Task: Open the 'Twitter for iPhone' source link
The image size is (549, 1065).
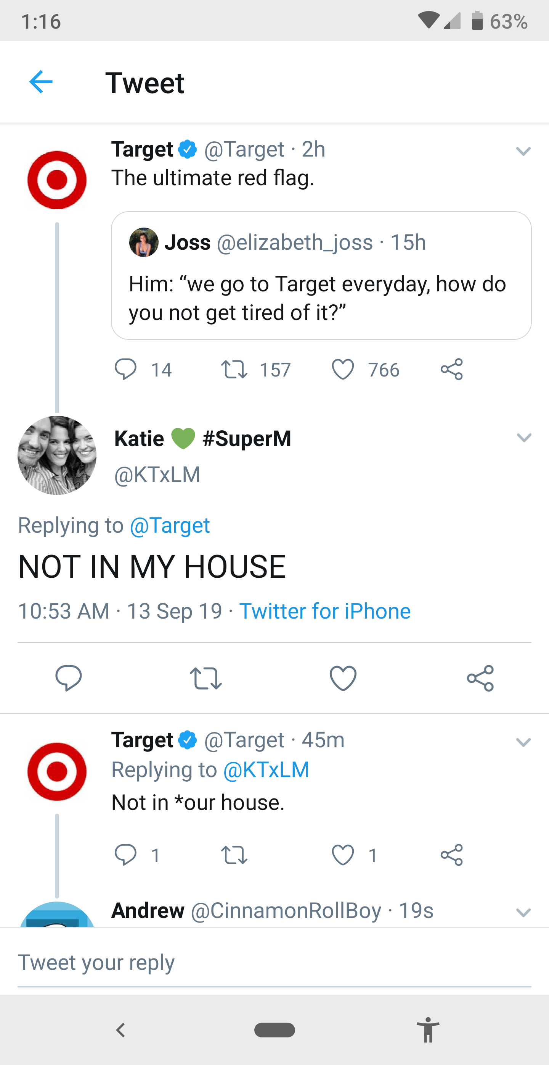Action: [x=325, y=611]
